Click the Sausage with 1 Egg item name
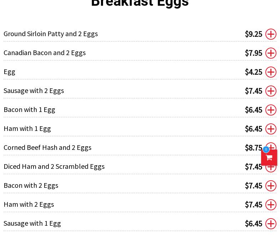The image size is (280, 245). click(32, 223)
